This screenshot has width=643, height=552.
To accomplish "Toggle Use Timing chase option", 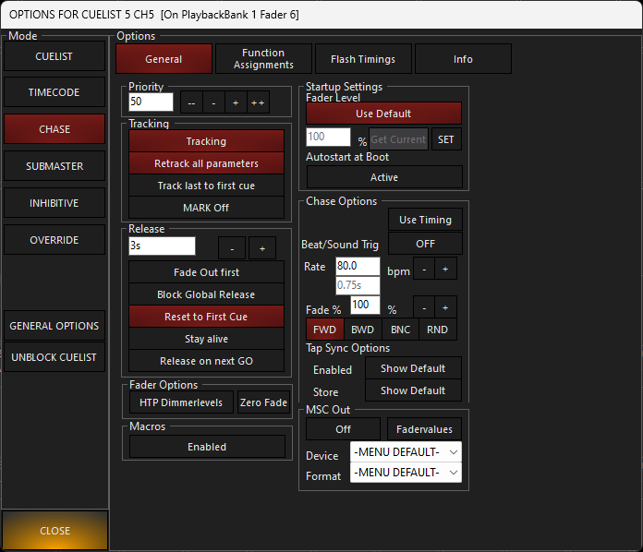I will 425,220.
